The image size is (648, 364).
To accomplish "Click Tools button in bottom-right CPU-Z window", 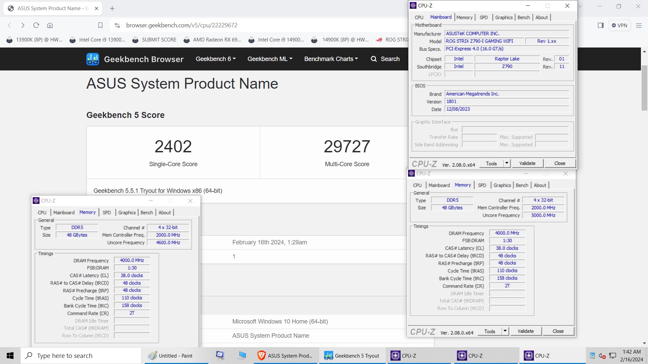I will point(489,331).
